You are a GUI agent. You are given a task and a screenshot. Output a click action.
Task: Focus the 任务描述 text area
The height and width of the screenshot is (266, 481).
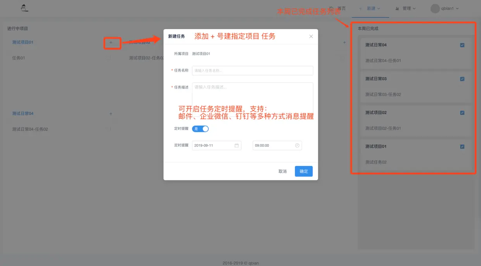(253, 99)
